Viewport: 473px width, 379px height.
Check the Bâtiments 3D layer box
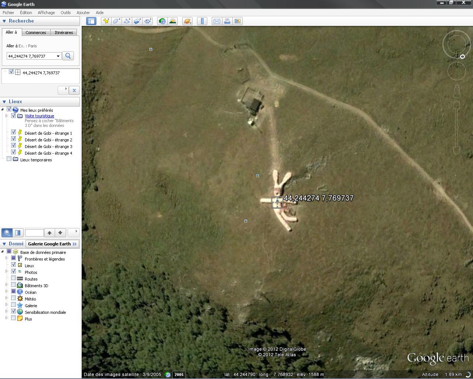[14, 285]
